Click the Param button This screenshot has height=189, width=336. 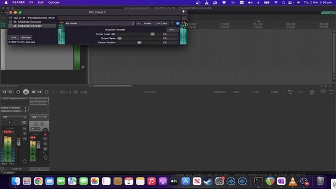tap(148, 23)
